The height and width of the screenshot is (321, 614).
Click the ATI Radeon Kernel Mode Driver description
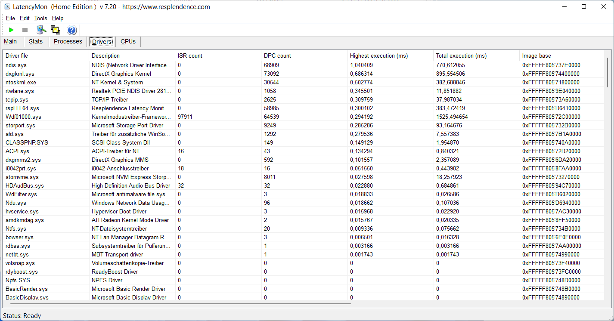pyautogui.click(x=130, y=220)
